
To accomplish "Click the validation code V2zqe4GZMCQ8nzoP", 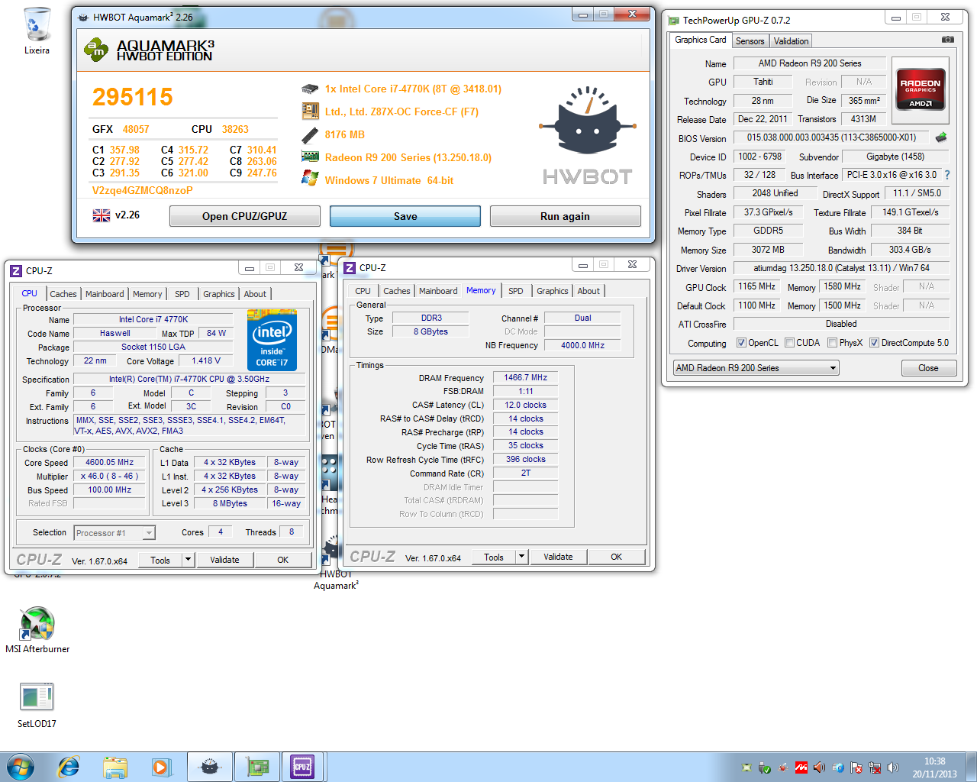I will tap(142, 190).
